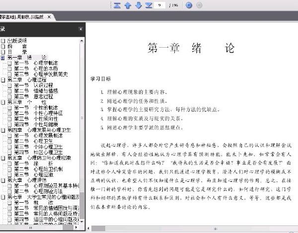Click objective 理解心理现象的主要内容
Image resolution: width=298 pixels, height=233 pixels.
pyautogui.click(x=137, y=92)
